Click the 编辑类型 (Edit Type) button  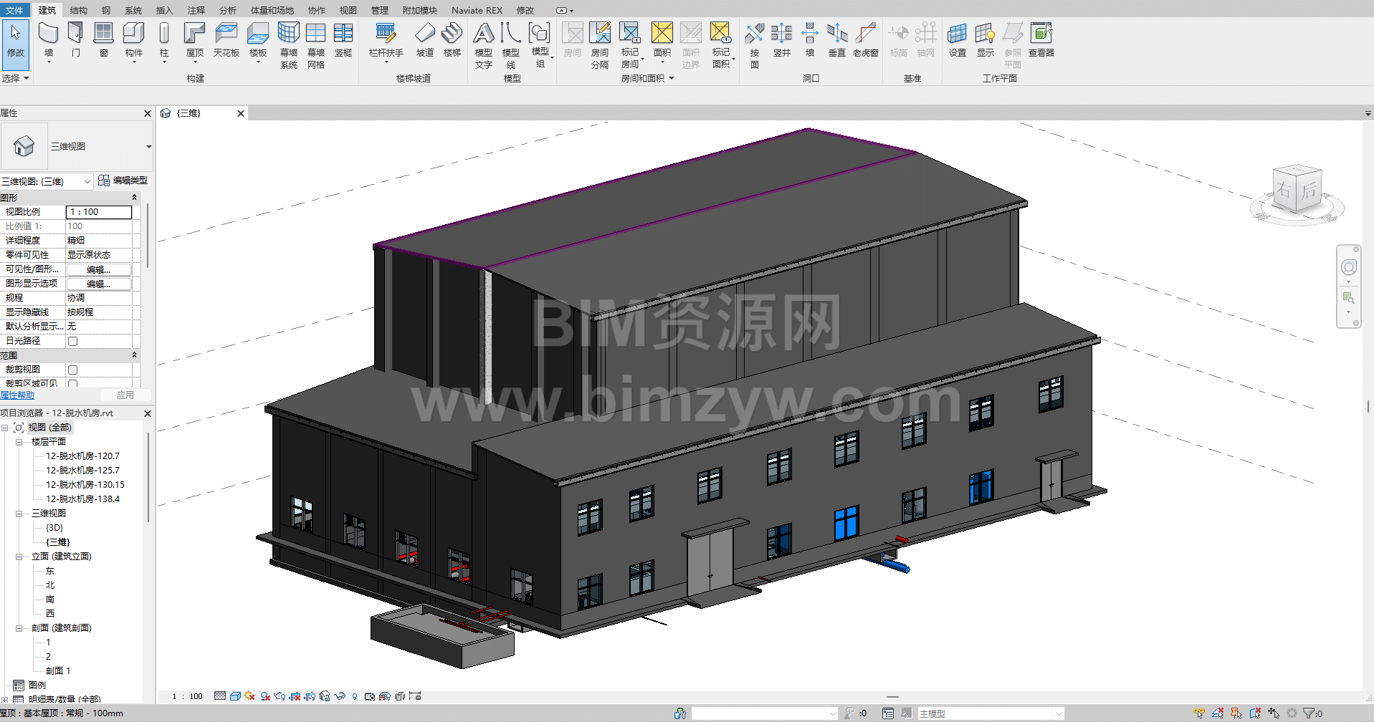(x=123, y=180)
